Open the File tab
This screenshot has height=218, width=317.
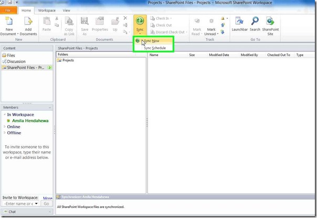coord(8,10)
